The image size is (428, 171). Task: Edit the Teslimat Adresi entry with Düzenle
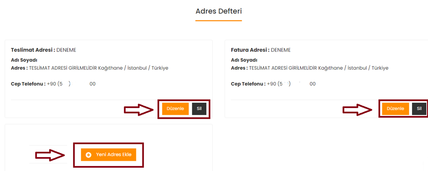tap(175, 109)
